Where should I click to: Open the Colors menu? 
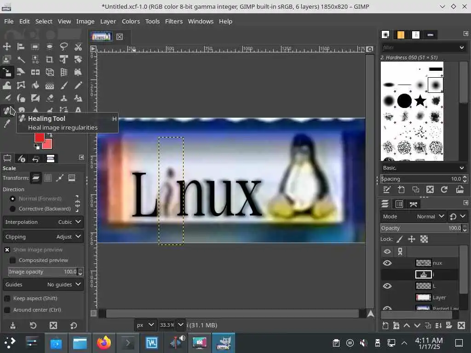pyautogui.click(x=131, y=21)
